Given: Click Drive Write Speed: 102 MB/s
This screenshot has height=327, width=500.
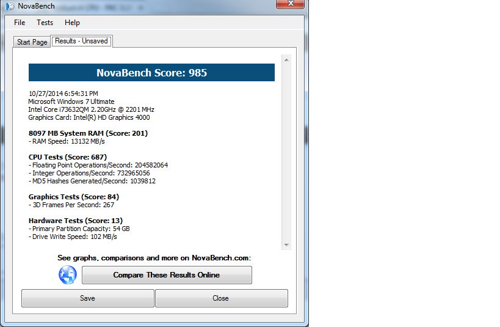Looking at the screenshot, I should [73, 237].
